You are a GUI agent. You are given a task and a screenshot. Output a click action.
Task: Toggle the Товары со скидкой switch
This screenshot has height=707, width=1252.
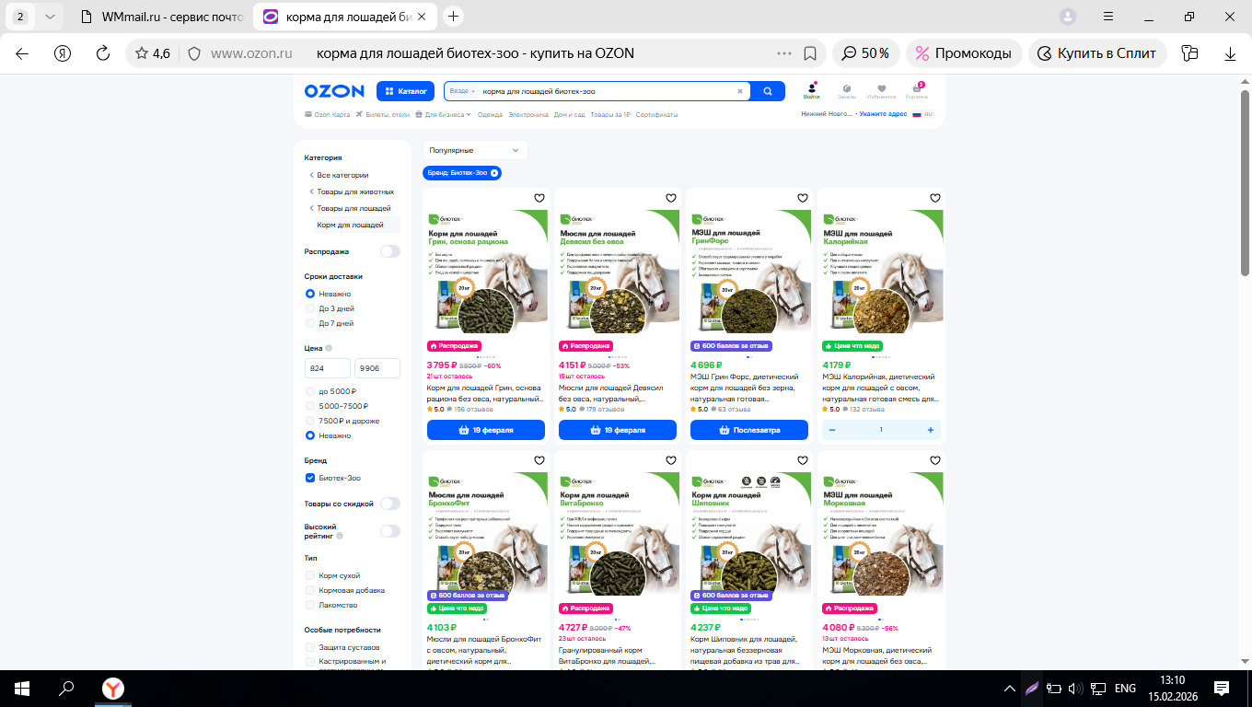(x=390, y=504)
